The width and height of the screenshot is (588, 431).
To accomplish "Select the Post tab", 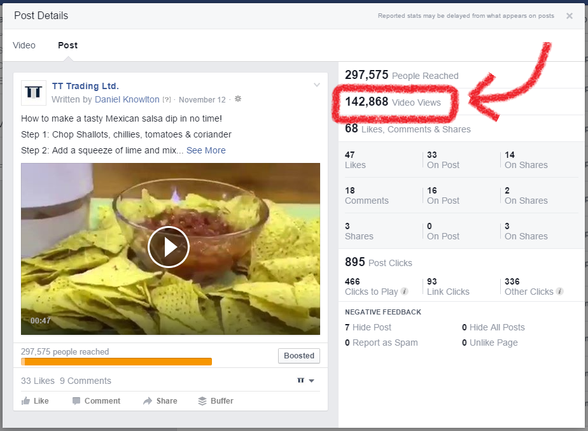I will tap(67, 45).
